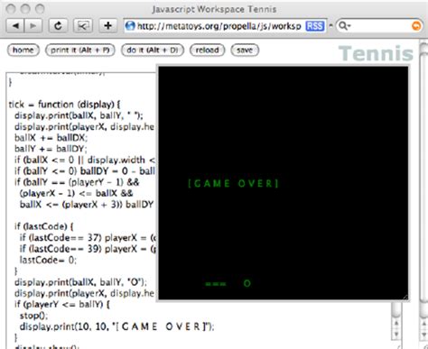Click the code editor scrollbar down arrow

click(x=396, y=334)
